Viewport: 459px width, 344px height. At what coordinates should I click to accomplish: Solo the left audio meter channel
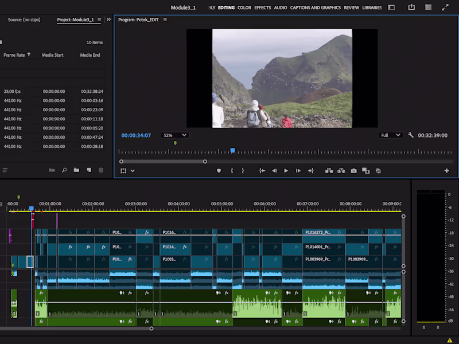pyautogui.click(x=424, y=327)
